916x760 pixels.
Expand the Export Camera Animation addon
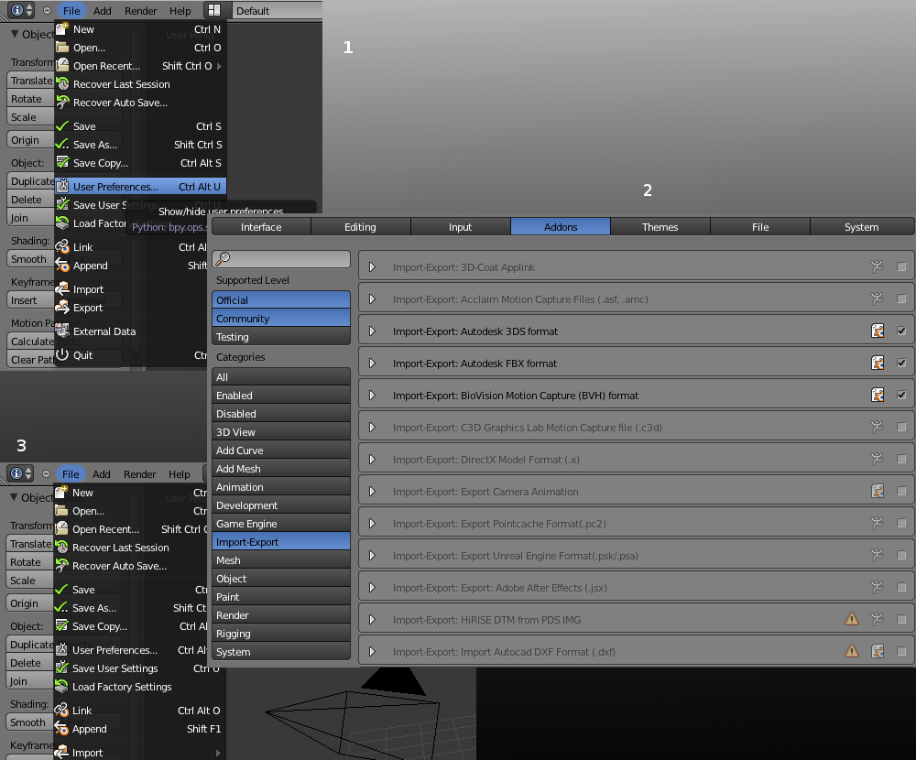point(372,492)
